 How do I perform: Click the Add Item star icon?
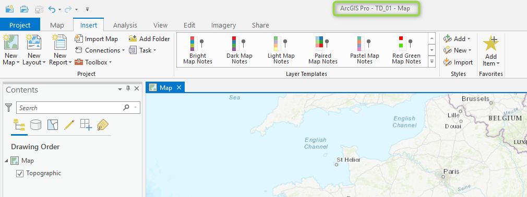click(x=490, y=43)
